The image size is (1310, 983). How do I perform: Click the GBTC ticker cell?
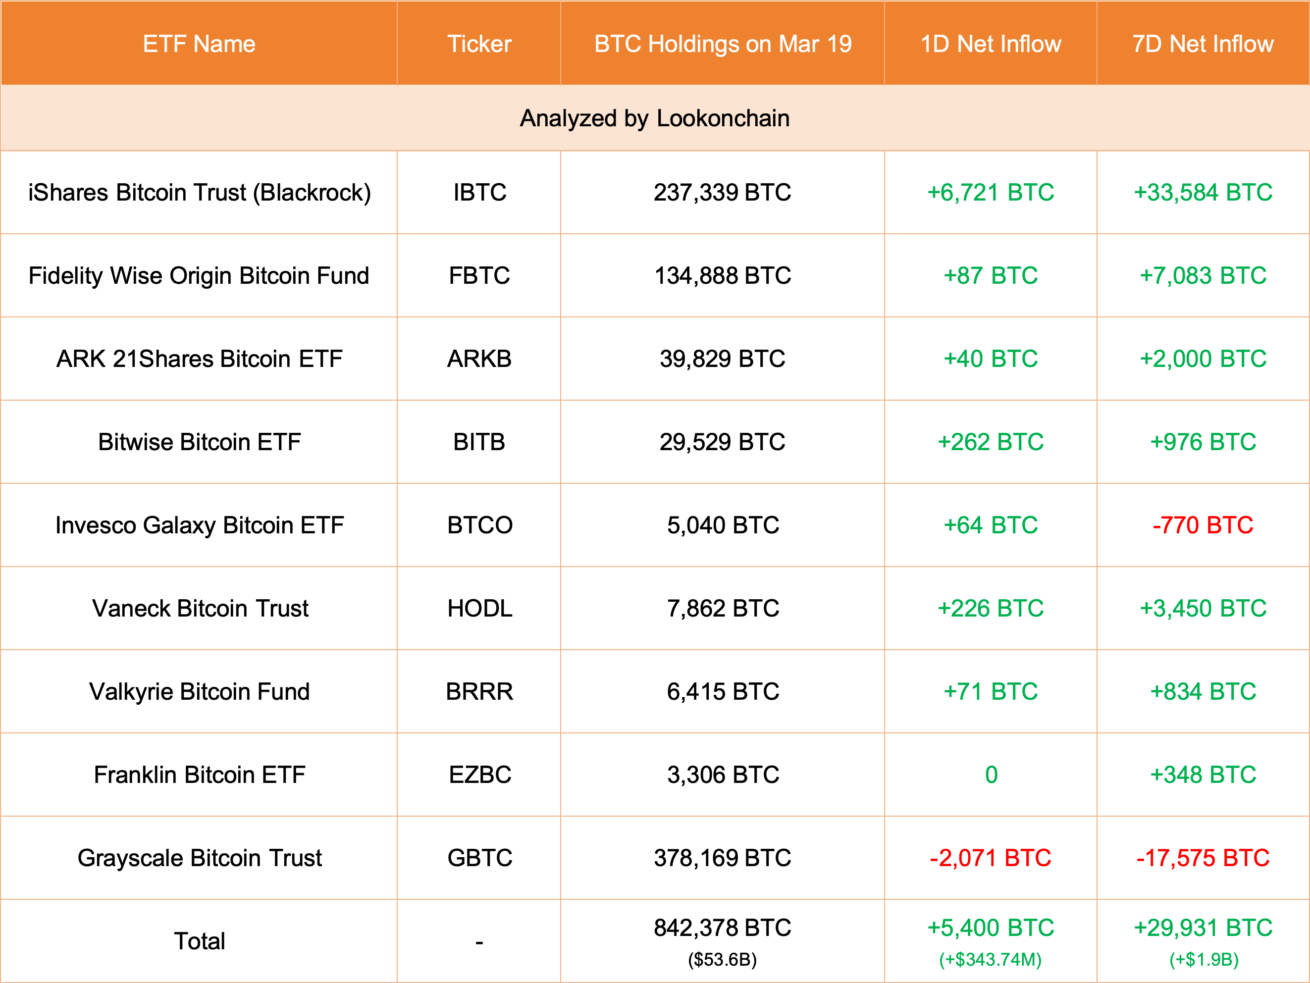480,858
